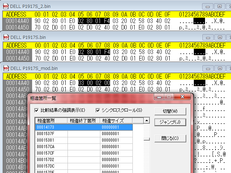The height and width of the screenshot is (173, 231).
Task: Minimize the DELL P1917S.bin window
Action: click(x=208, y=37)
